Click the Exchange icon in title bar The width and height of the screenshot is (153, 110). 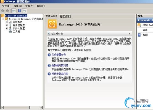[2, 1]
